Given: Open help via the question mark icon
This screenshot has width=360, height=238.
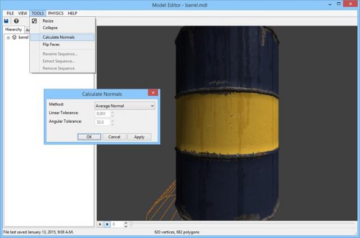Looking at the screenshot, I should tap(16, 21).
